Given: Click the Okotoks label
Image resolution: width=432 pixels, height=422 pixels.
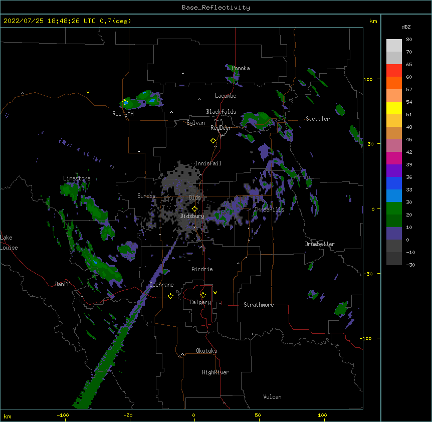Looking at the screenshot, I should (x=206, y=351).
